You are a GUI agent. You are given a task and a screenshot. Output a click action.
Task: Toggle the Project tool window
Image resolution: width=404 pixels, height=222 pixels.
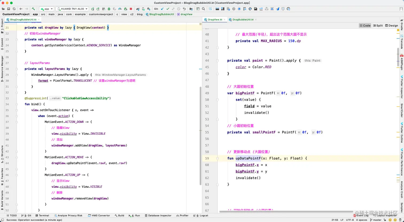tap(2, 26)
